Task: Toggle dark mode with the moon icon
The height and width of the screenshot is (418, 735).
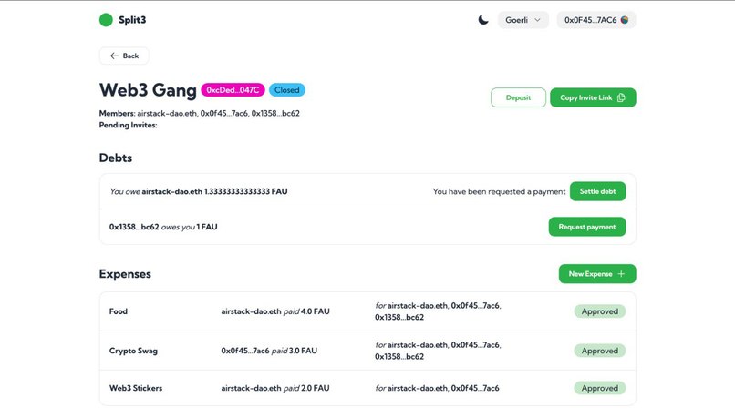Action: click(x=482, y=20)
